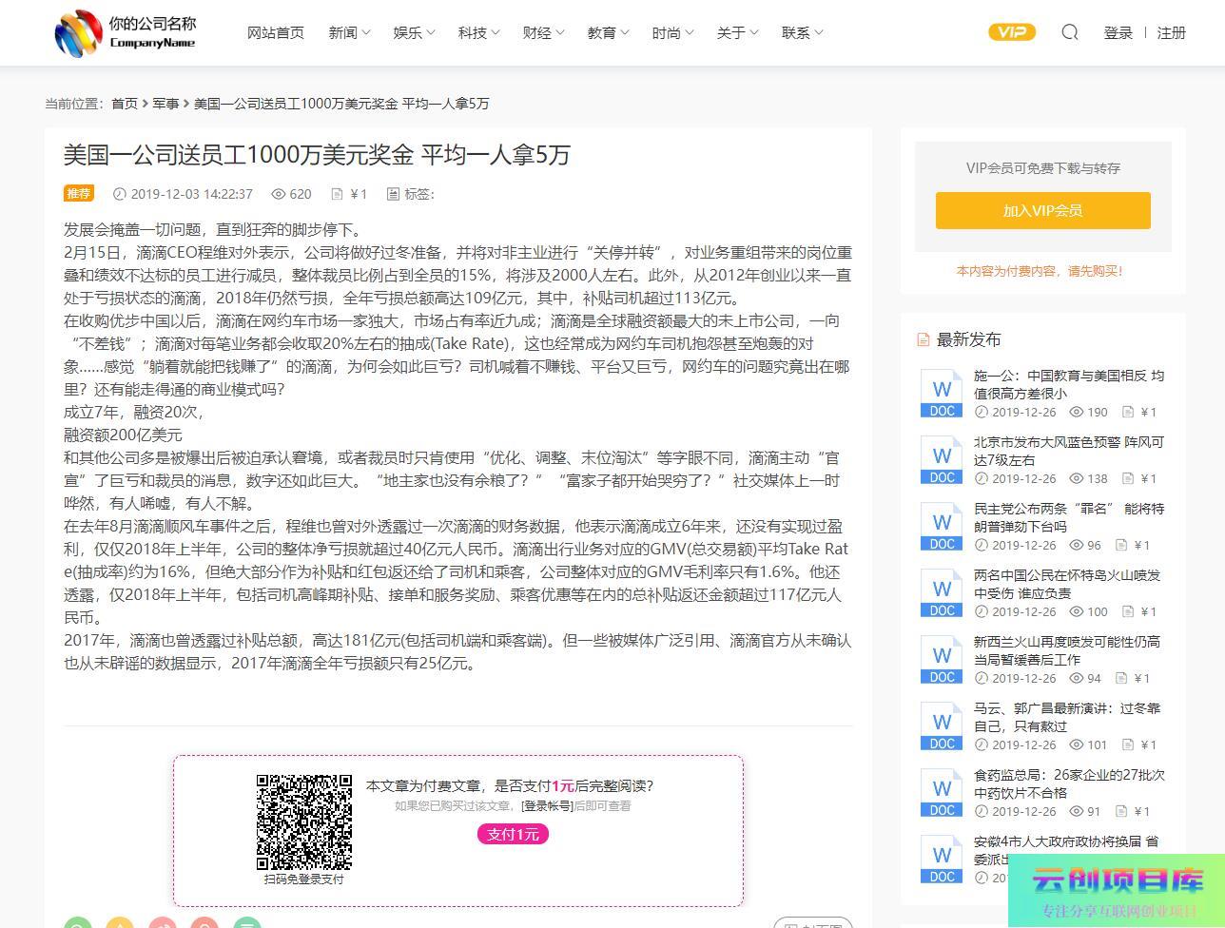Image resolution: width=1225 pixels, height=928 pixels.
Task: Click the gold VIP badge icon
Action: click(x=1012, y=32)
